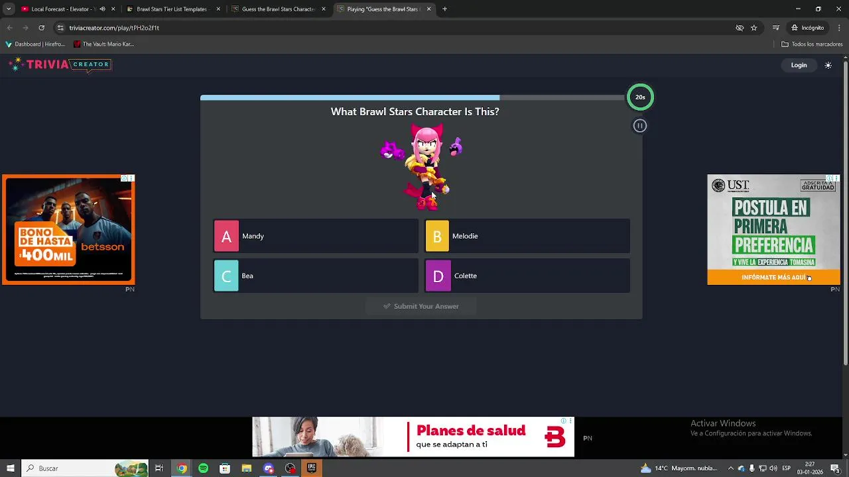Open Spotify from the taskbar
The image size is (849, 477).
tap(203, 468)
